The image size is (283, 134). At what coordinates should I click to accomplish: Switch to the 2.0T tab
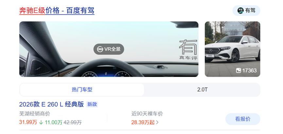(x=202, y=90)
